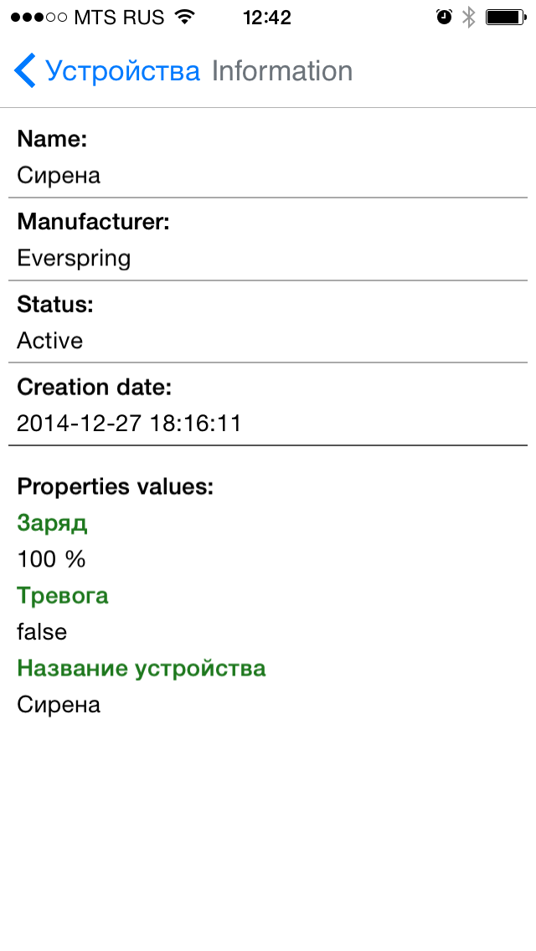Image resolution: width=536 pixels, height=951 pixels.
Task: Select the Everspring manufacturer value
Action: (x=74, y=258)
